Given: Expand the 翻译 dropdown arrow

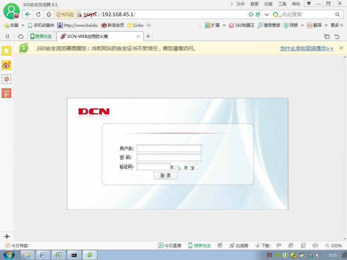Looking at the screenshot, I should 326,25.
